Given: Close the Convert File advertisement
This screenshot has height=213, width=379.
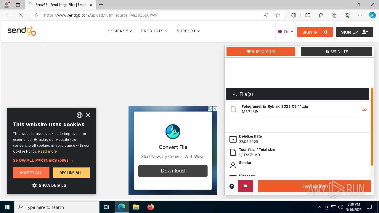Looking at the screenshot, I should coord(215,109).
